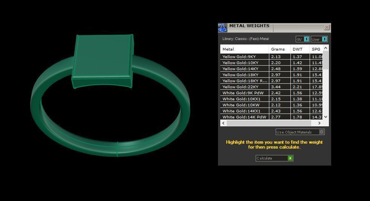Select the White Gold:9K PdW row
This screenshot has height=201, width=370.
tap(271, 93)
